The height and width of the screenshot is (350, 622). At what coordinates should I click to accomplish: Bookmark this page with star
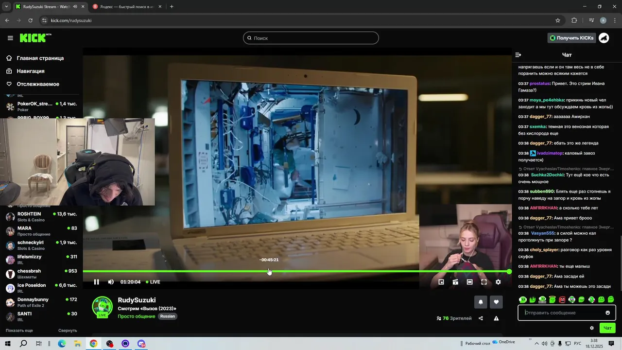tap(558, 20)
